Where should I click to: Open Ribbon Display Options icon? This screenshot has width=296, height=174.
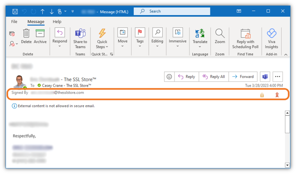click(x=239, y=11)
